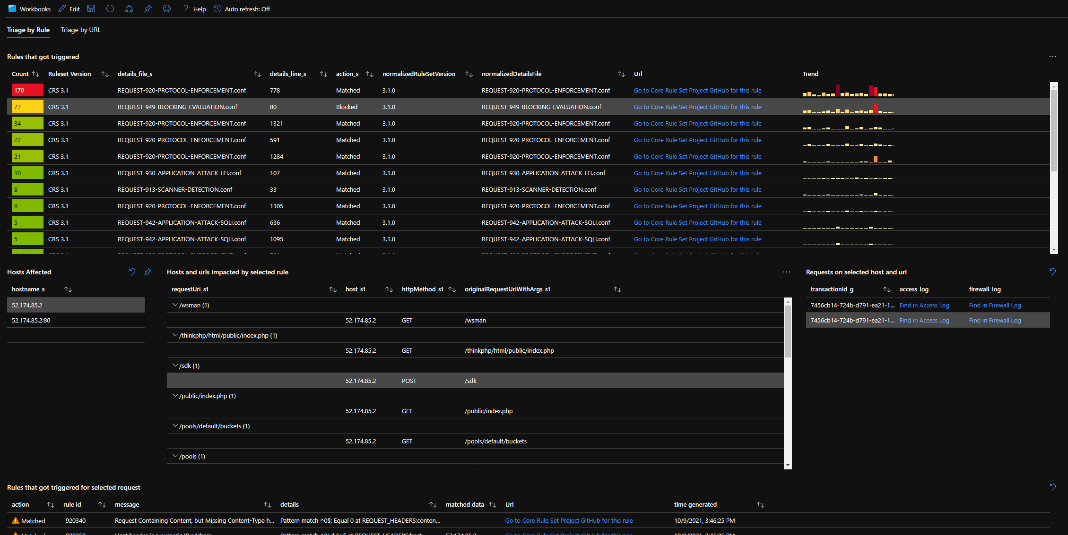Open ellipsis menu for Rules that got triggered

(x=1052, y=57)
